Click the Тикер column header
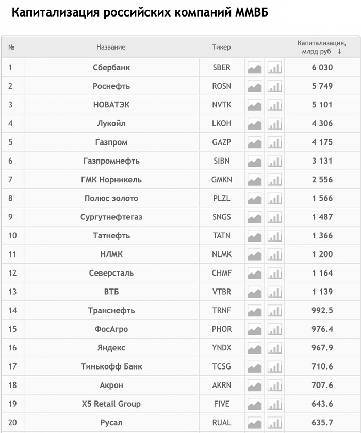The height and width of the screenshot is (433, 361). (x=221, y=47)
